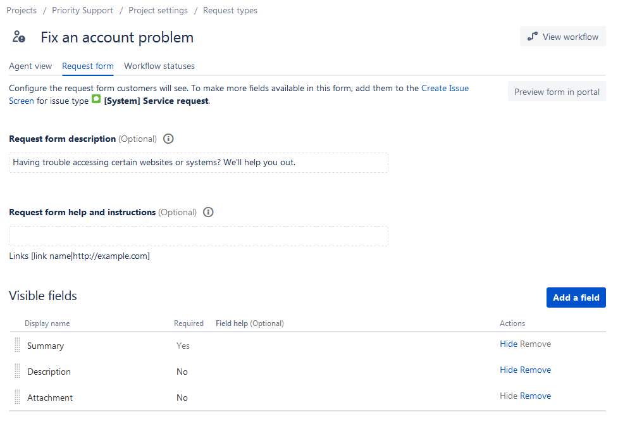The image size is (618, 426).
Task: Hide the Summary field
Action: (x=509, y=344)
